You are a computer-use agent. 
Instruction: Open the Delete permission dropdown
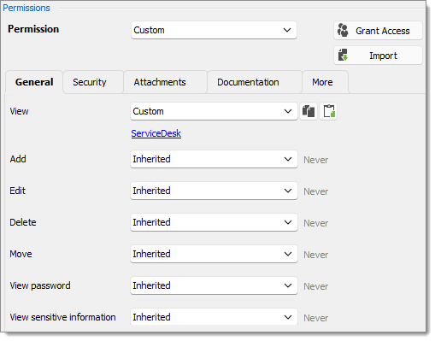214,222
